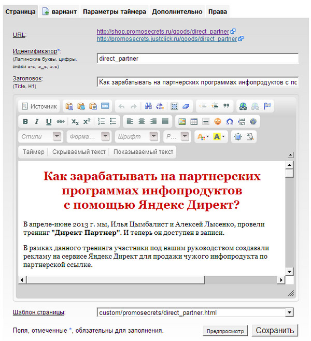The height and width of the screenshot is (341, 311).
Task: Open the Параметры таймера tab
Action: [115, 12]
